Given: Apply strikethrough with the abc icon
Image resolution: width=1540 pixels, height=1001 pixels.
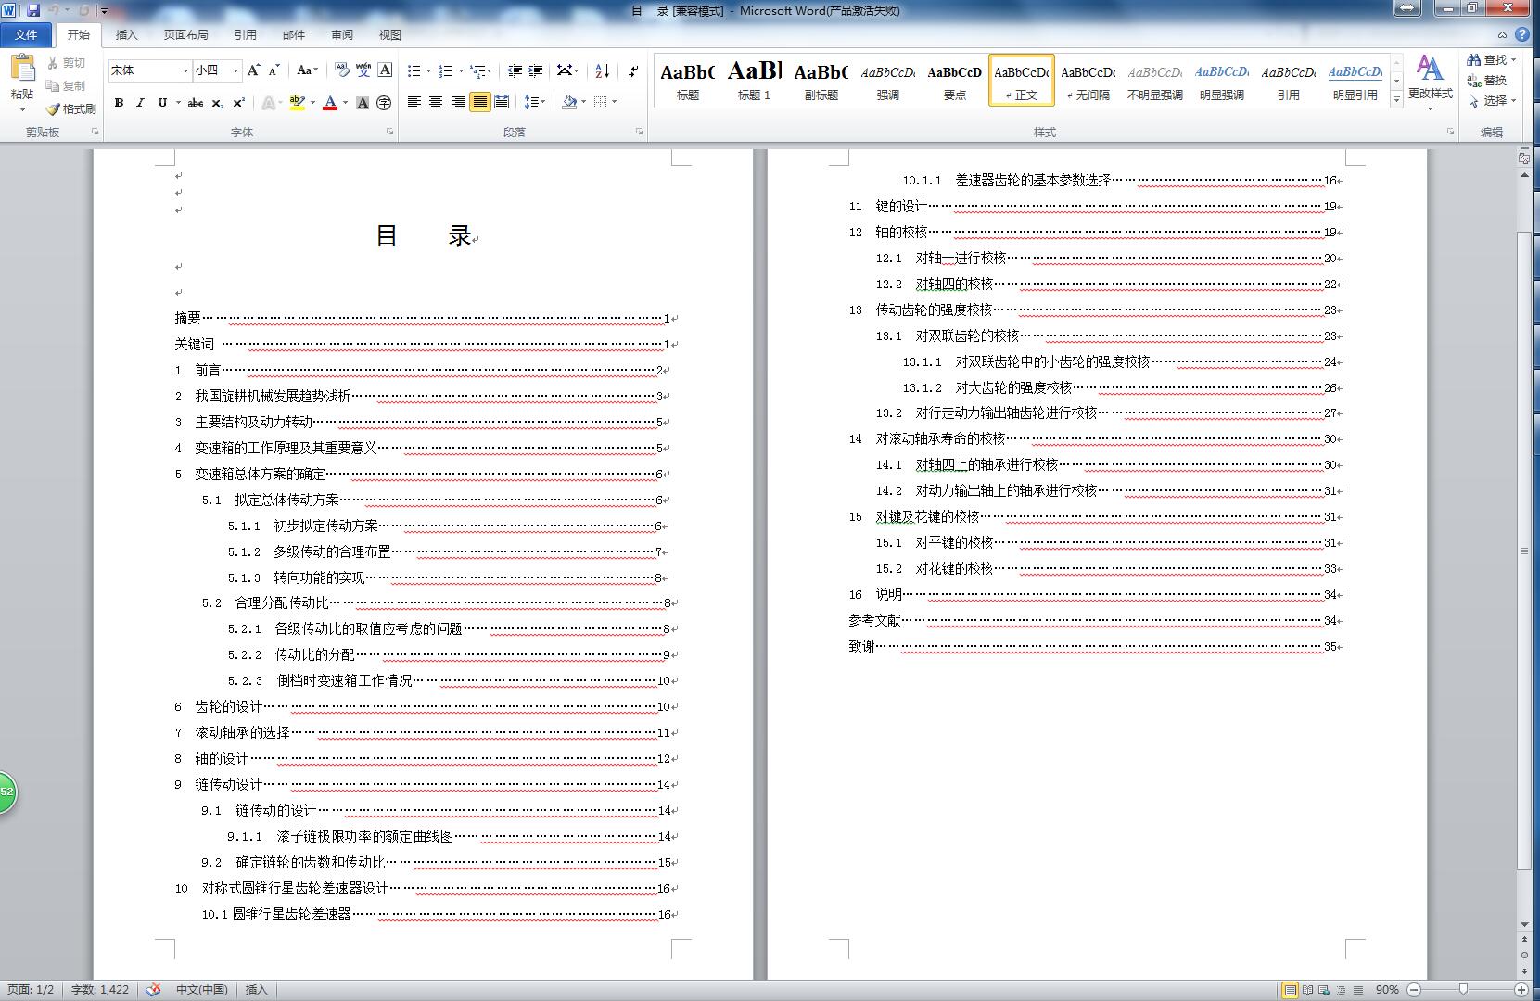Looking at the screenshot, I should (x=195, y=103).
